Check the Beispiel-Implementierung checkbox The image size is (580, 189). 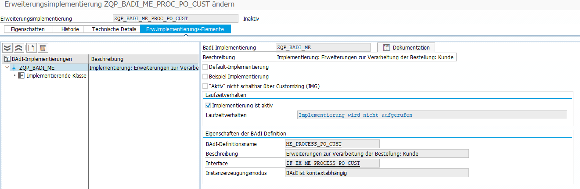[x=205, y=77]
